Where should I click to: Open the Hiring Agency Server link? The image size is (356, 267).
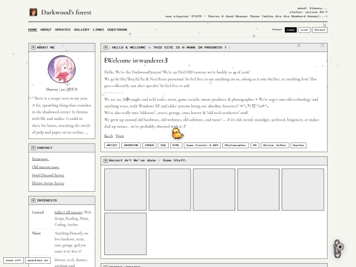tap(48, 183)
